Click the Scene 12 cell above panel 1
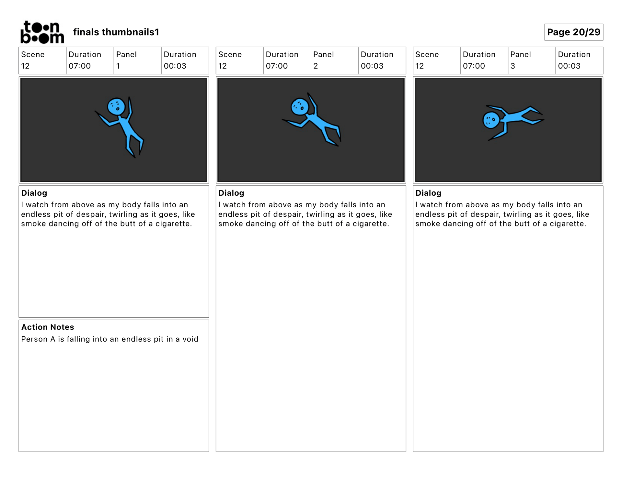Screen dimensions: 622x480 (x=42, y=60)
